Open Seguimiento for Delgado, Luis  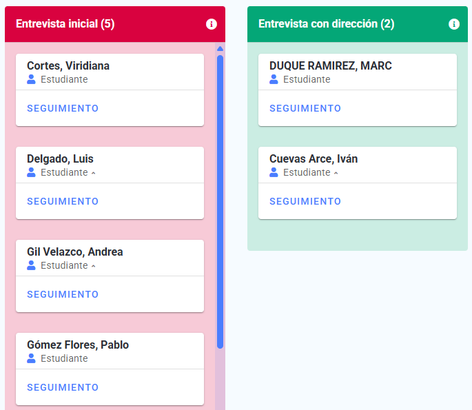(63, 201)
